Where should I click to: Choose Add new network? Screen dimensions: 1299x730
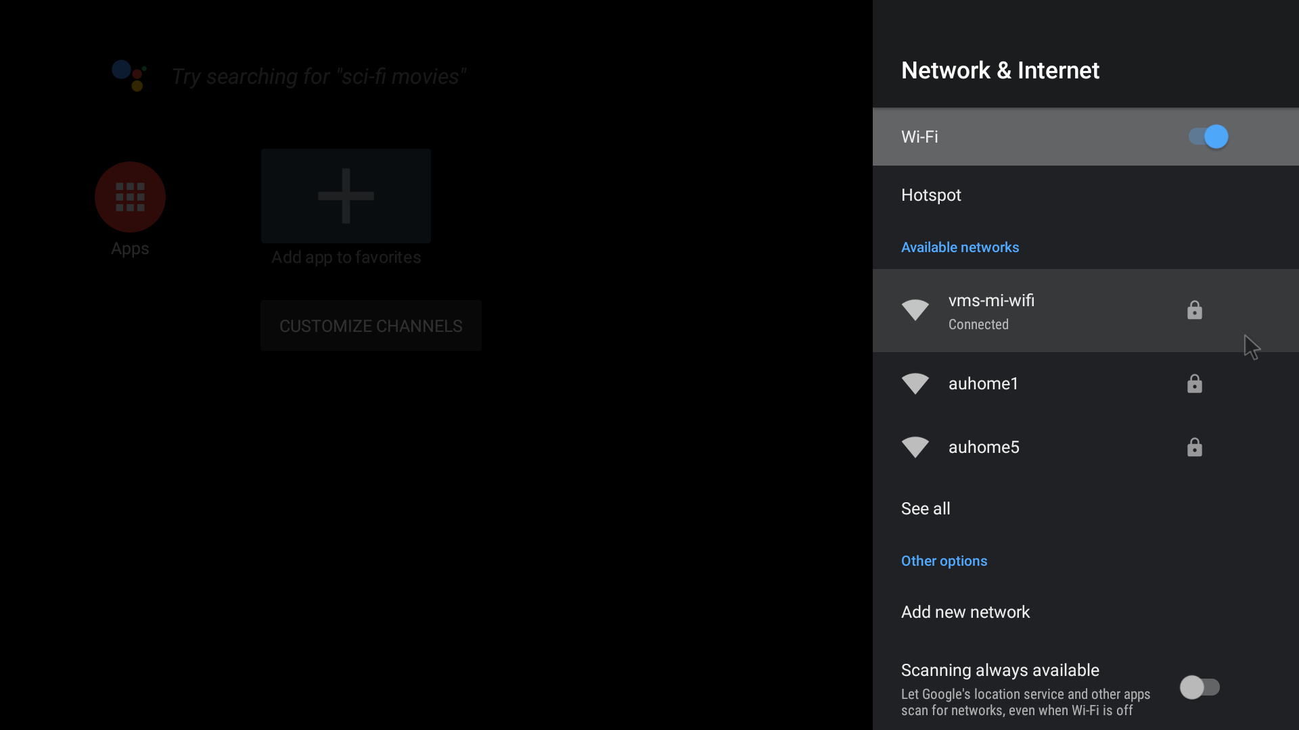965,612
